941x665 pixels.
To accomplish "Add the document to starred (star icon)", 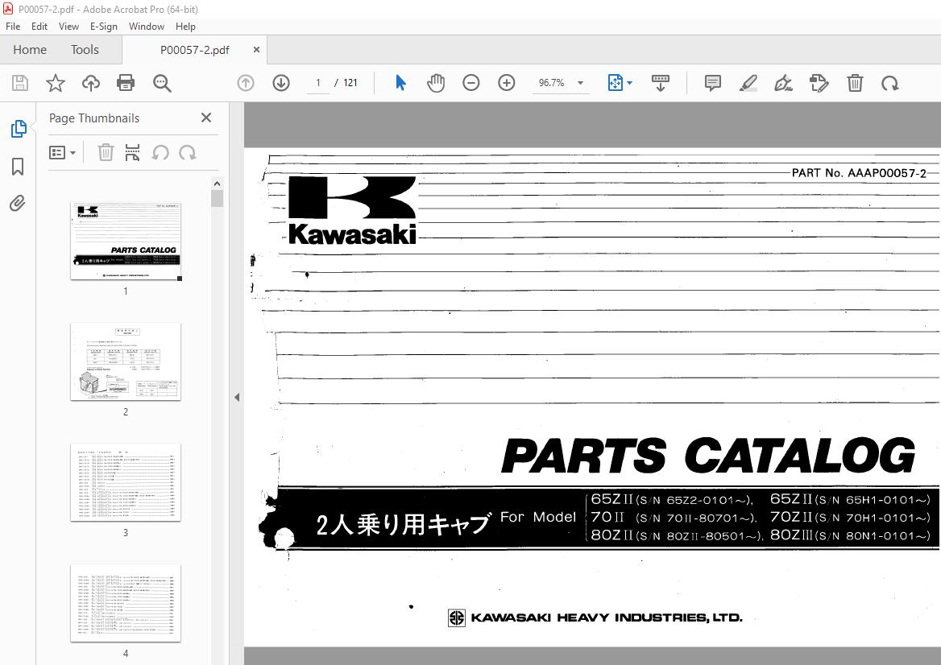I will 56,83.
